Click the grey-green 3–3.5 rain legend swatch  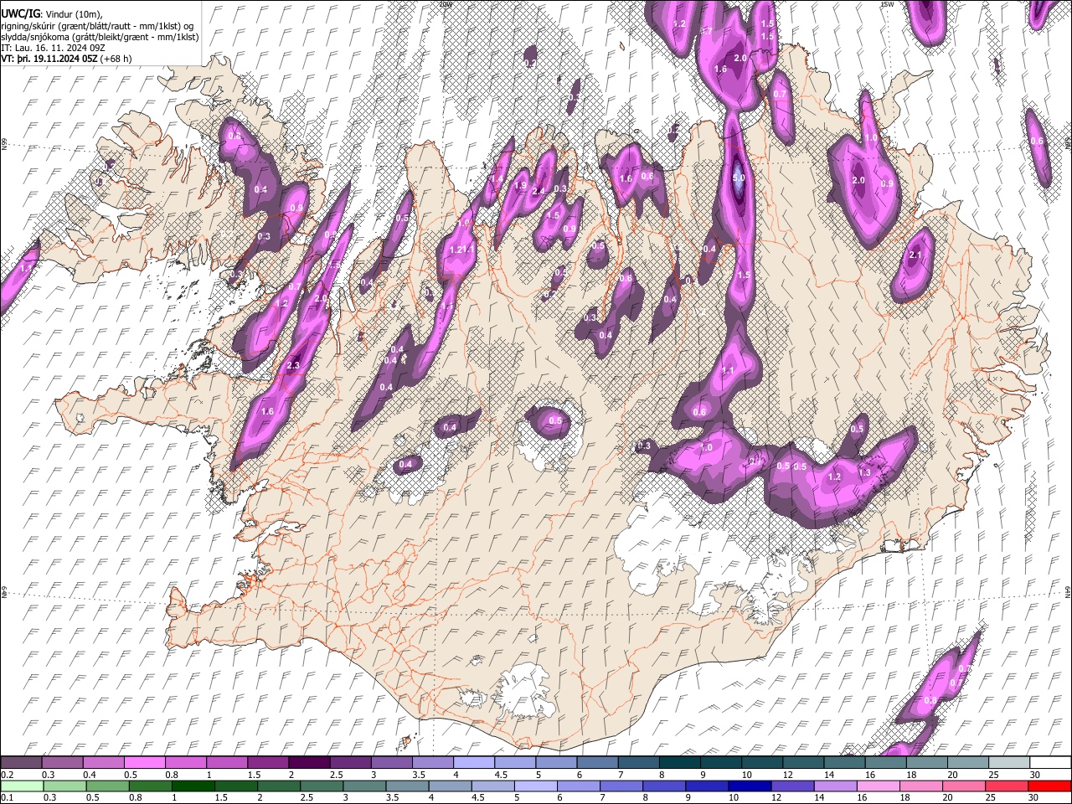point(364,786)
